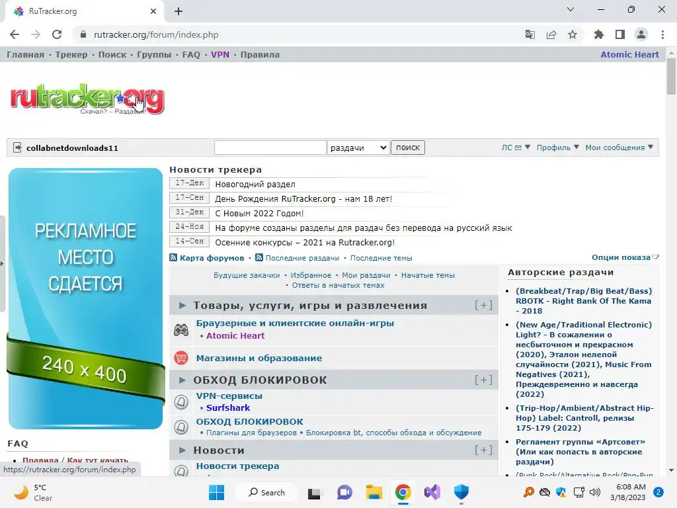Select the RuTracker.org browser tab
The image size is (677, 508).
(x=85, y=12)
